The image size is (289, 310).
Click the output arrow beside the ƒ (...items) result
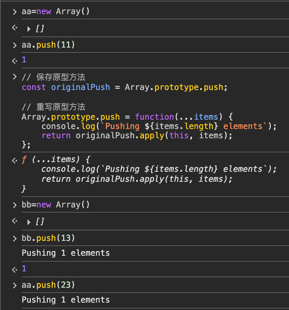(14, 161)
